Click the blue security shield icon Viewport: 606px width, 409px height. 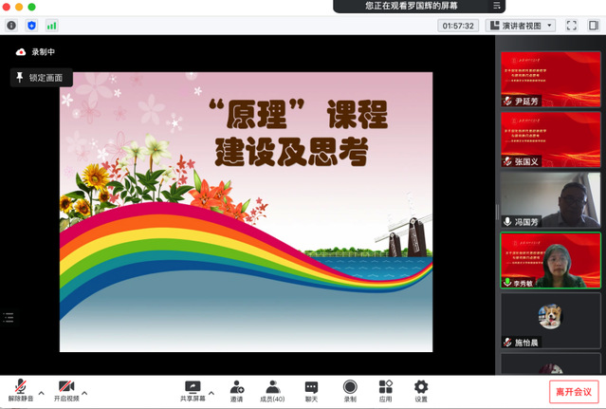click(31, 26)
